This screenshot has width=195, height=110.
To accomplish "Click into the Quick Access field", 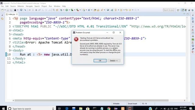I will (x=168, y=10).
